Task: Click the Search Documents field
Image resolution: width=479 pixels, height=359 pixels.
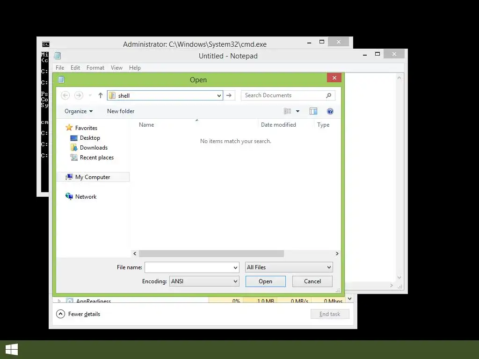Action: point(288,95)
